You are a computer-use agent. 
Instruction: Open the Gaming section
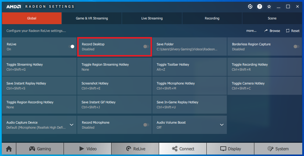pyautogui.click(x=40, y=149)
